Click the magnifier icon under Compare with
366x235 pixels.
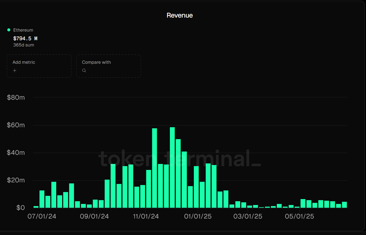pyautogui.click(x=84, y=70)
